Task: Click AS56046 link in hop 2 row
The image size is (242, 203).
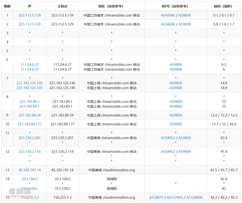Action: tap(168, 24)
